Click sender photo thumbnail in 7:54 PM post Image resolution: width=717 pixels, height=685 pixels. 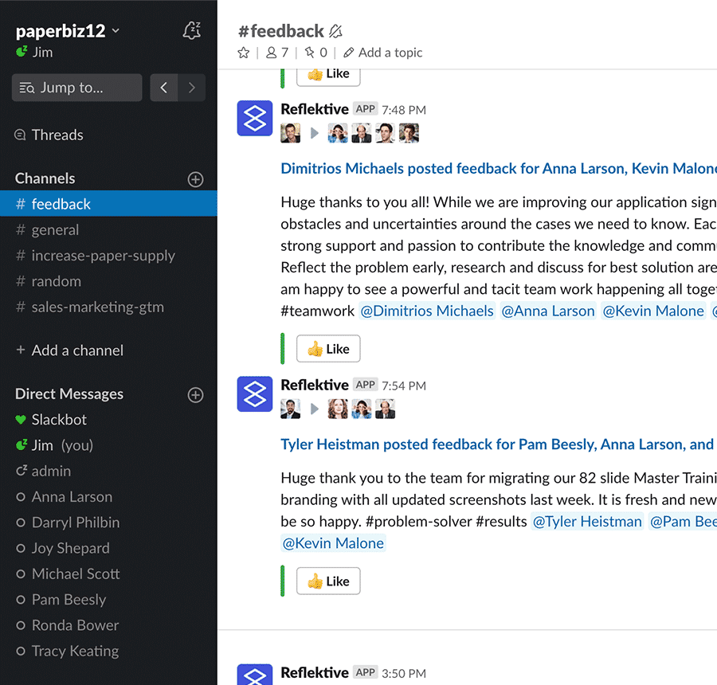(290, 409)
